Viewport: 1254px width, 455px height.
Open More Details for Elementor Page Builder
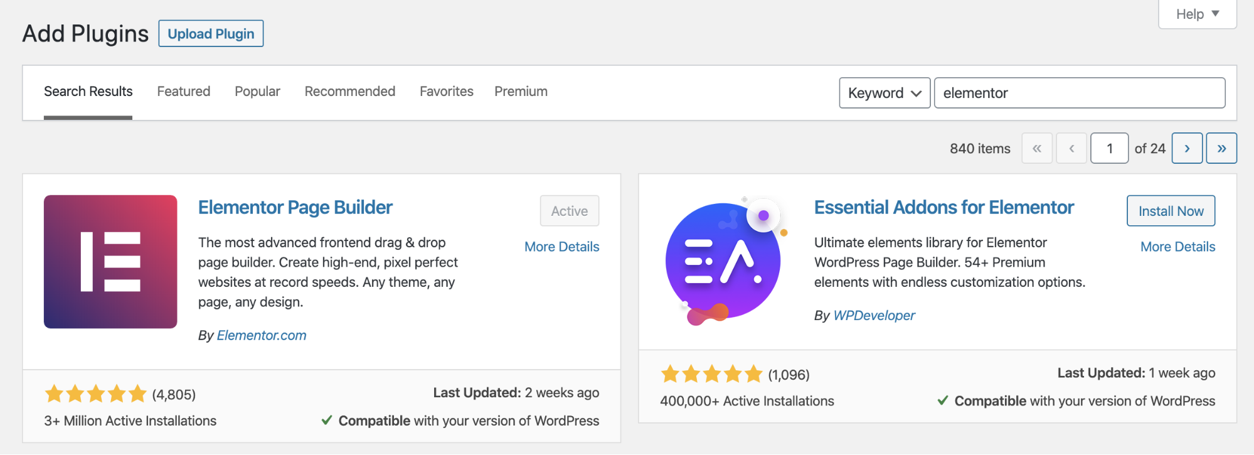(x=562, y=247)
